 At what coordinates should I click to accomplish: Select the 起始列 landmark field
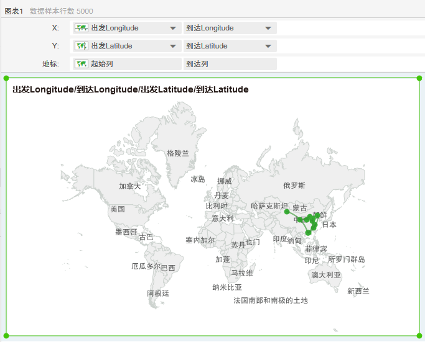coord(128,64)
